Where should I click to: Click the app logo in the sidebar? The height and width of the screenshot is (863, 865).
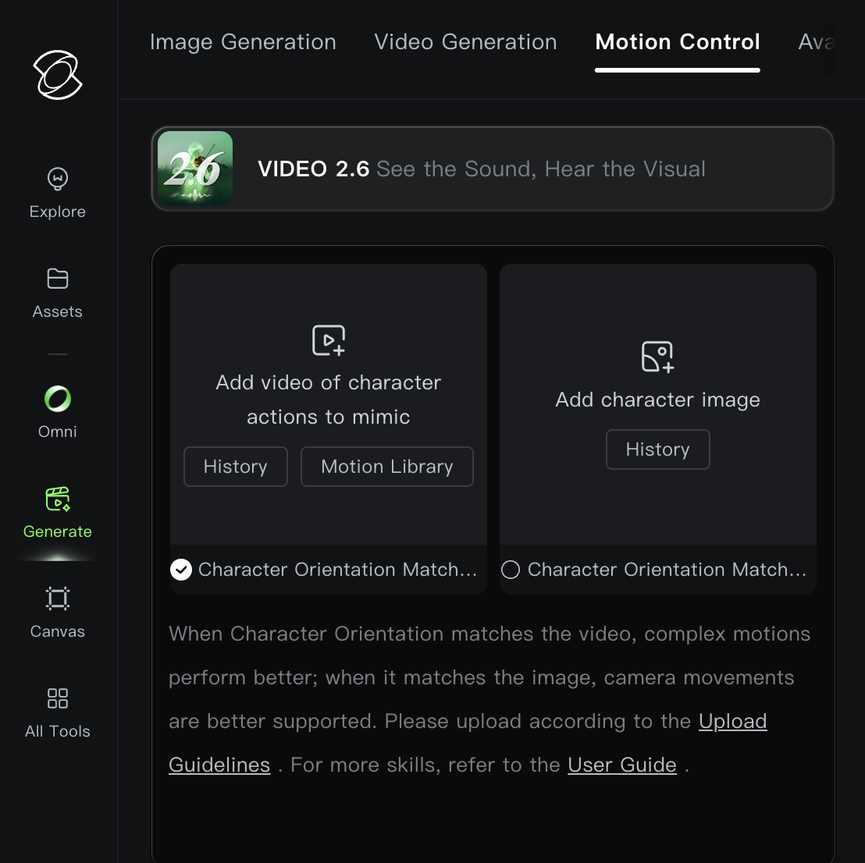pos(58,75)
